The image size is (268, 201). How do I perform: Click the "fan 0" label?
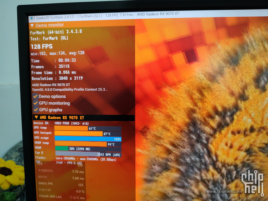coord(39,153)
